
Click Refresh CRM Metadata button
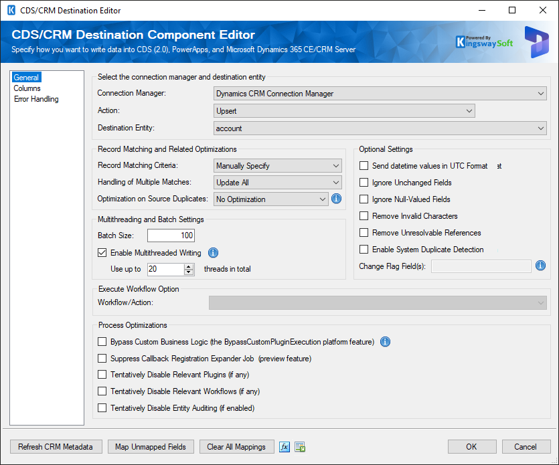[56, 447]
